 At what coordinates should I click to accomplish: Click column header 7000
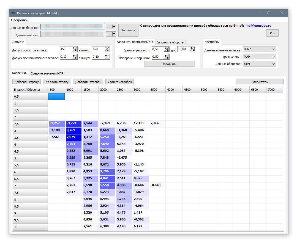(x=275, y=90)
